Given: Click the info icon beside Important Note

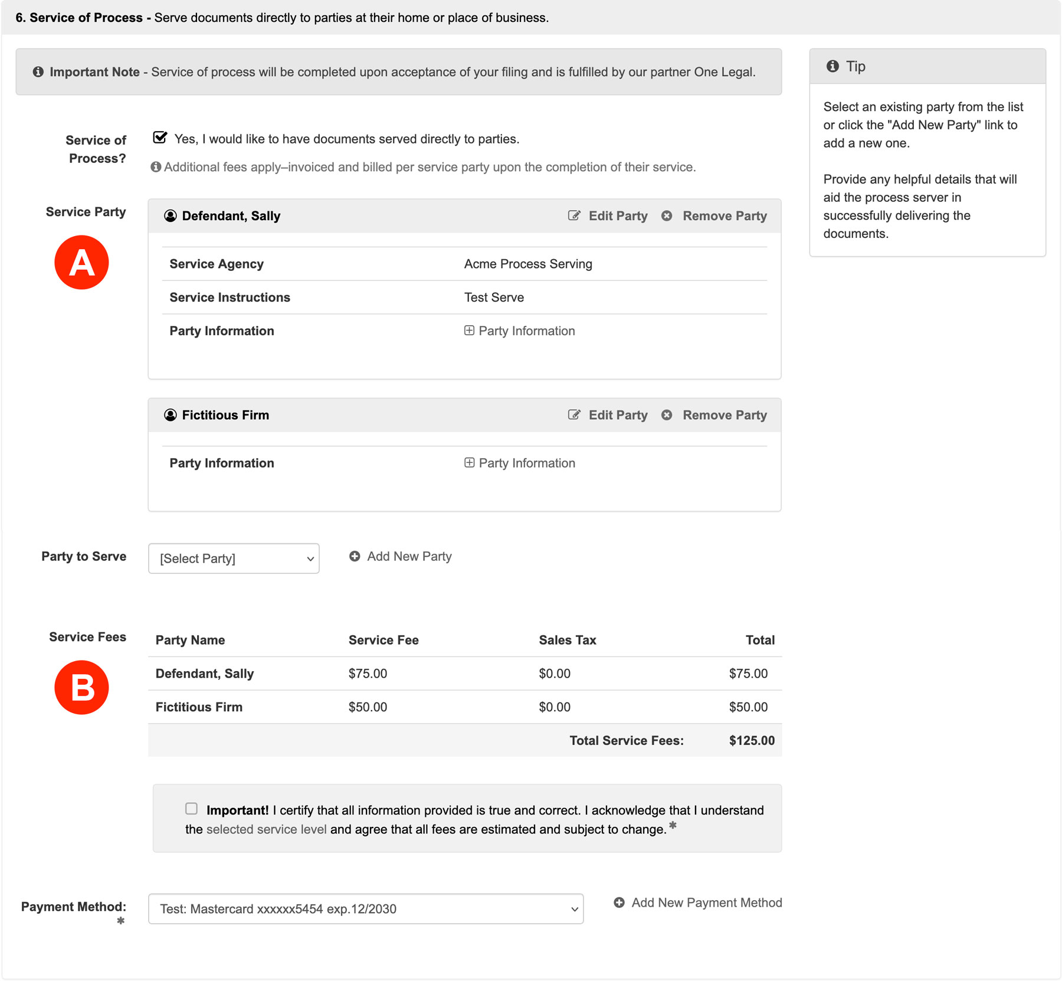Looking at the screenshot, I should point(38,72).
